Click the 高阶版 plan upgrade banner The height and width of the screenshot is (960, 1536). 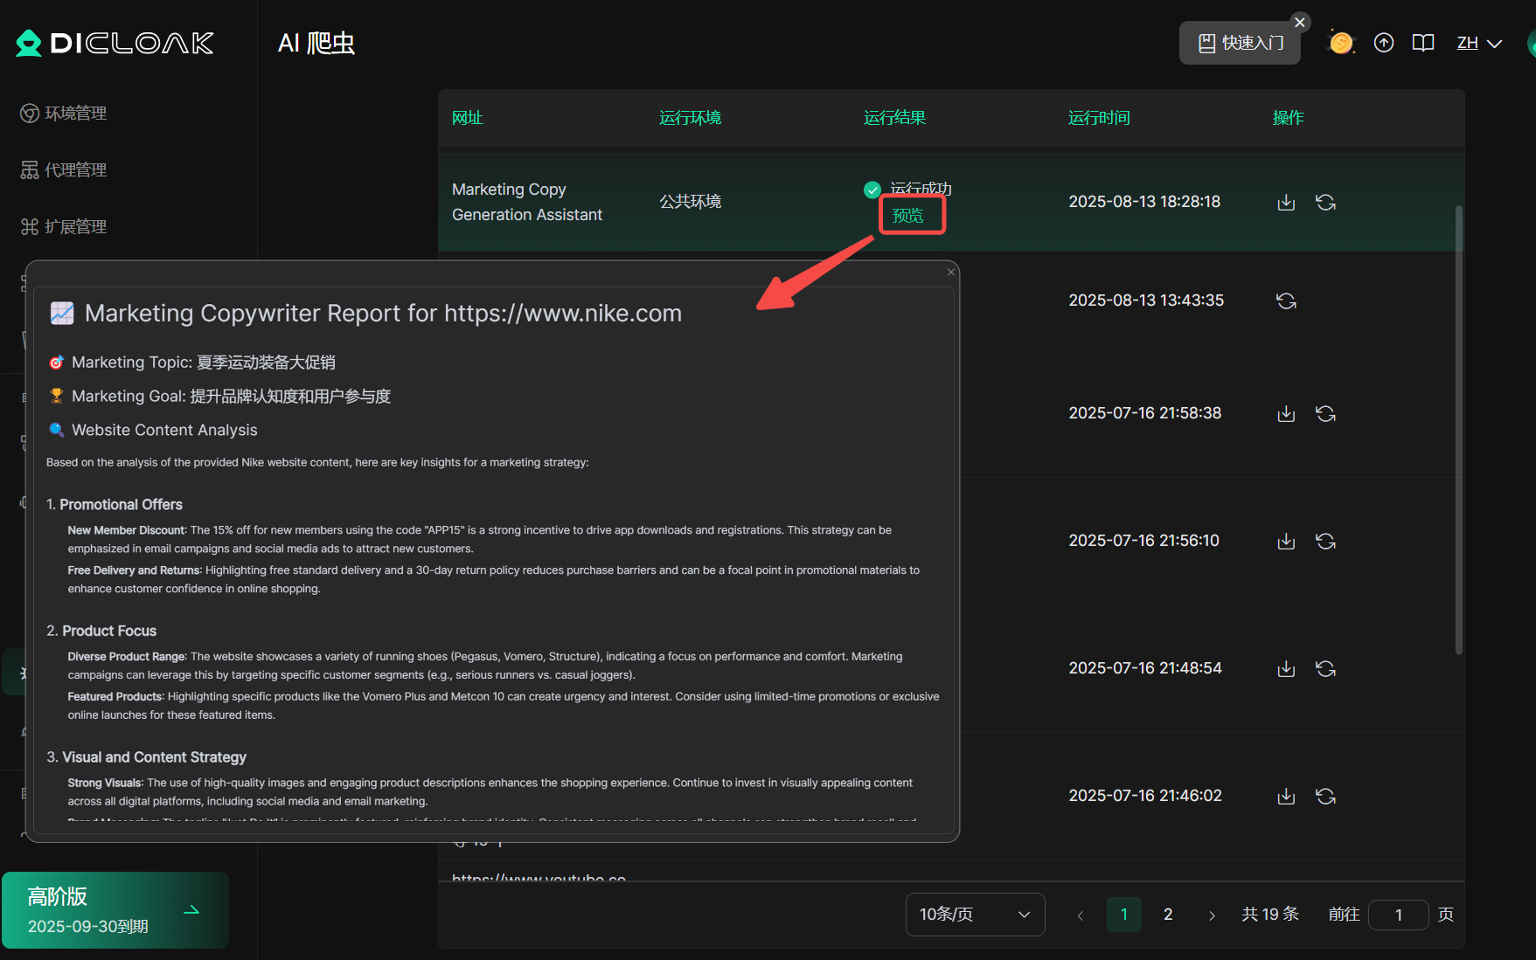[115, 910]
